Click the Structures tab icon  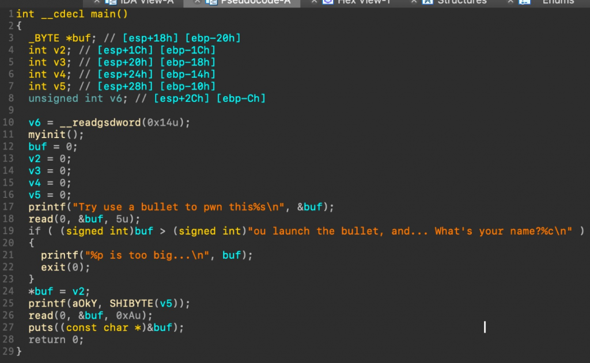428,2
